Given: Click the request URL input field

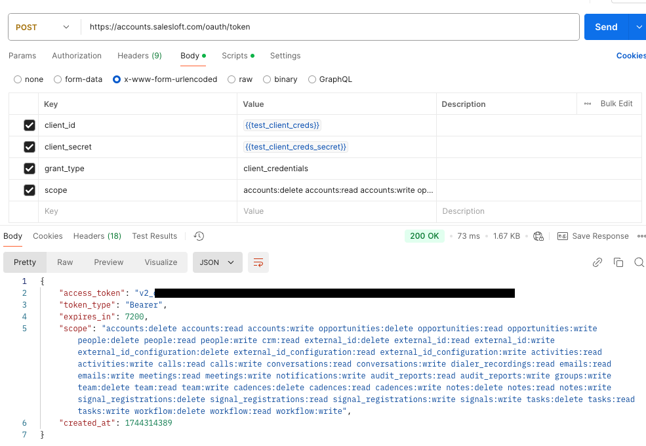Looking at the screenshot, I should (328, 27).
